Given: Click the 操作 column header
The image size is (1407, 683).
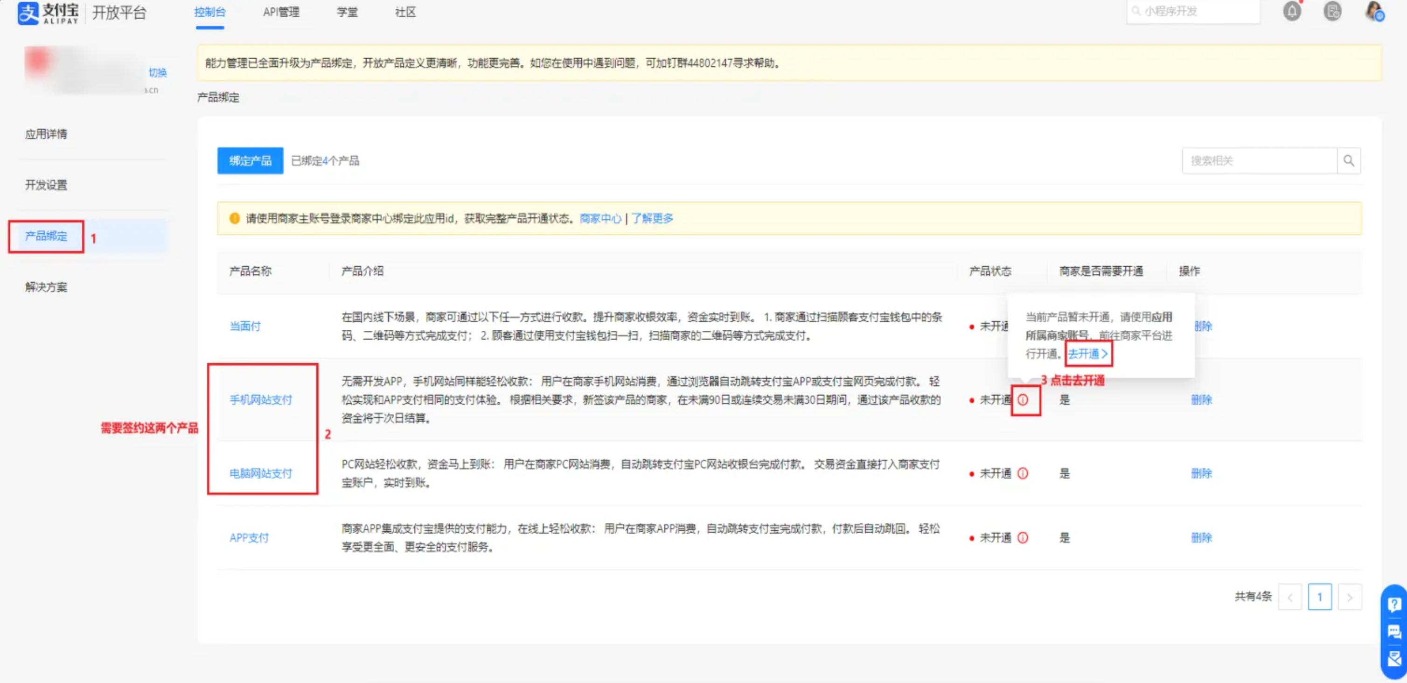Looking at the screenshot, I should click(1189, 271).
